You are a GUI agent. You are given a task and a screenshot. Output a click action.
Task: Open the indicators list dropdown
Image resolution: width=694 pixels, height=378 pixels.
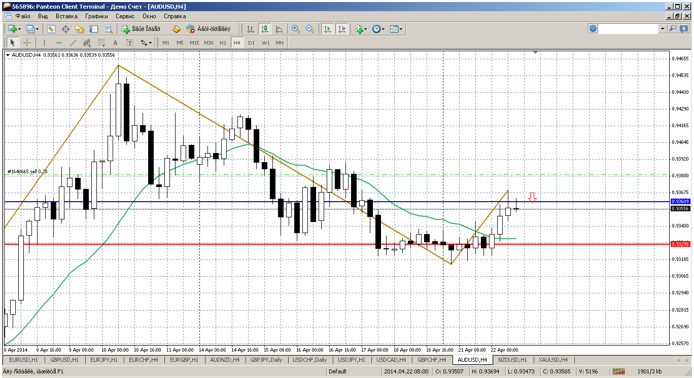tap(361, 29)
